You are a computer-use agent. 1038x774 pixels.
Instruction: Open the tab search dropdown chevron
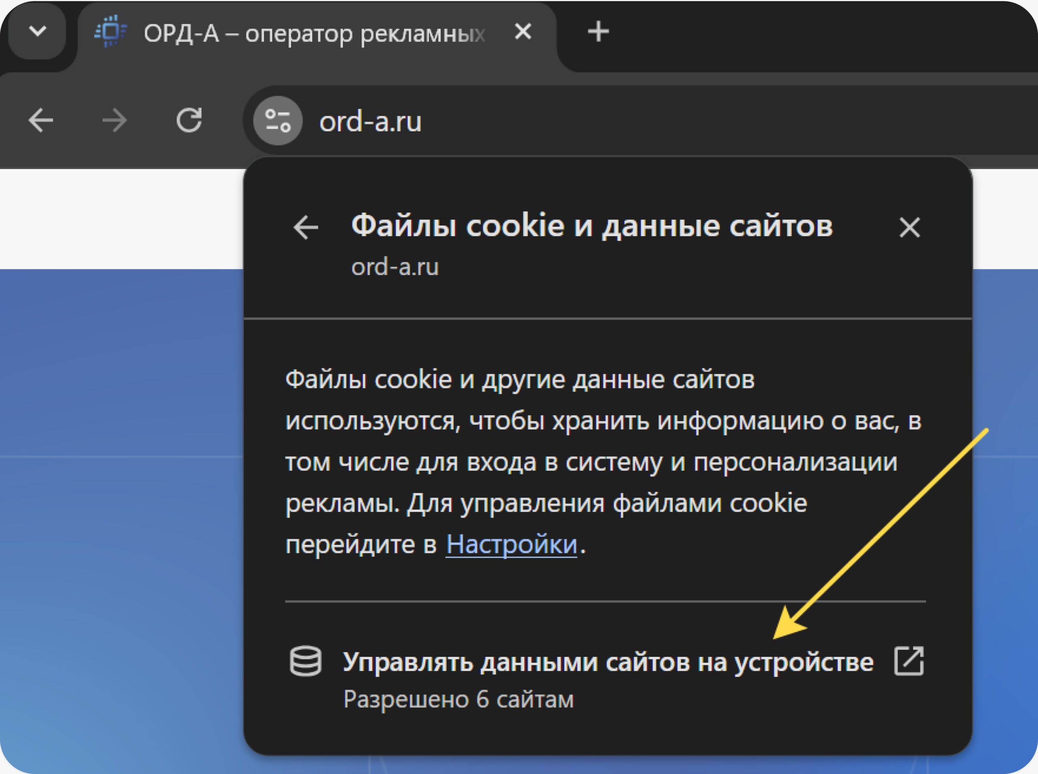(37, 31)
